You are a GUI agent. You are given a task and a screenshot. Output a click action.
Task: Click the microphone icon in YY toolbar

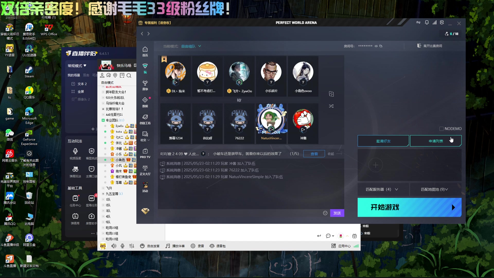coord(122,246)
